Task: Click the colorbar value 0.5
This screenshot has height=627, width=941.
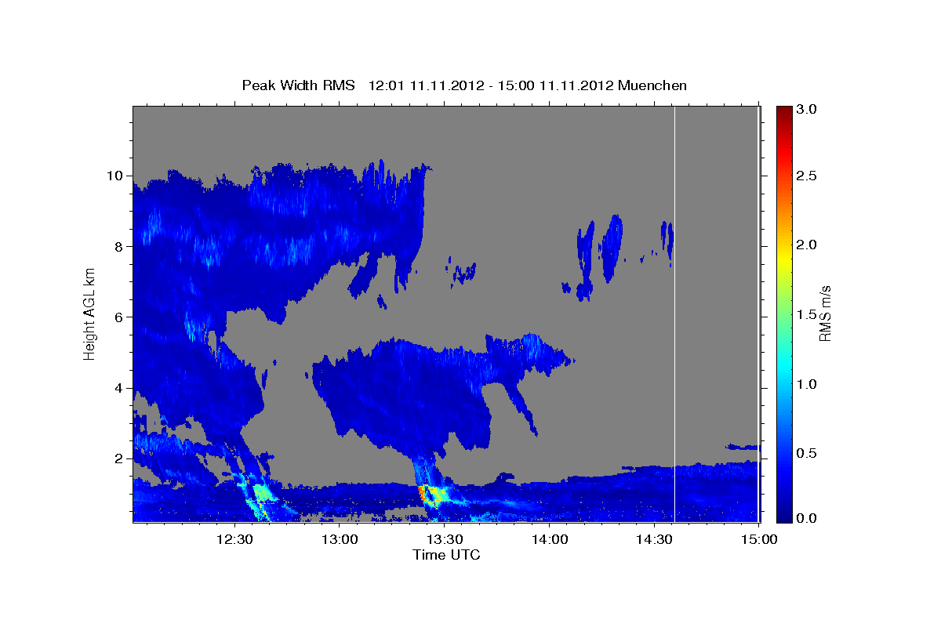Action: pos(808,453)
